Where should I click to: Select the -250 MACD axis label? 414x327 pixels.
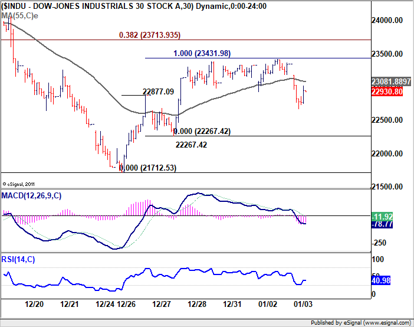tap(379, 243)
